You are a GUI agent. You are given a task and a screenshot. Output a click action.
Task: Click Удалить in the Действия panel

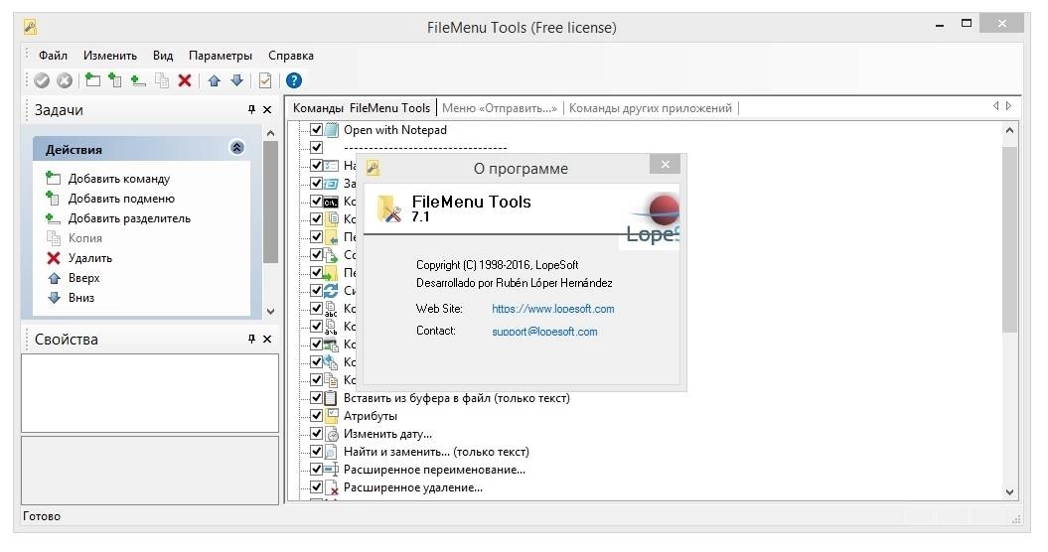pos(90,258)
